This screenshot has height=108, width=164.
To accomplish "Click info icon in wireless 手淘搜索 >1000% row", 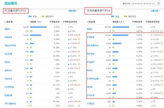I will click(x=162, y=35).
